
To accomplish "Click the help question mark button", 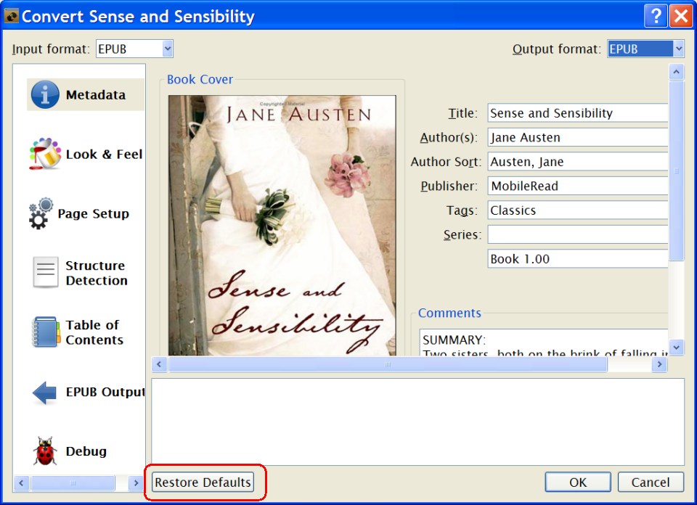I will click(656, 16).
